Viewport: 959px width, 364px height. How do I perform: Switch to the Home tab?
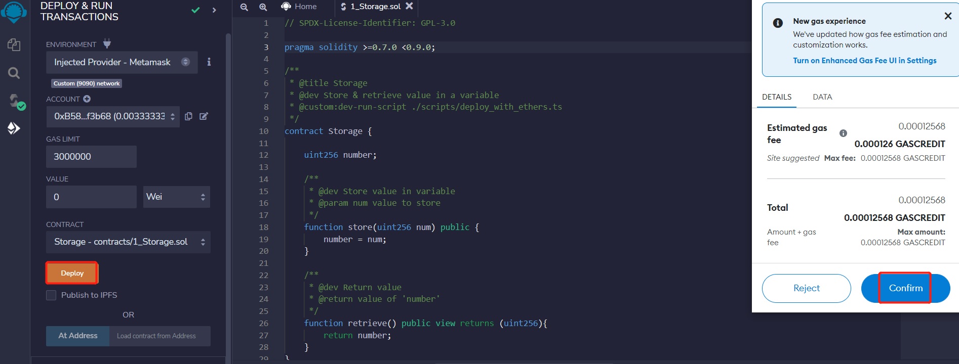pyautogui.click(x=300, y=7)
